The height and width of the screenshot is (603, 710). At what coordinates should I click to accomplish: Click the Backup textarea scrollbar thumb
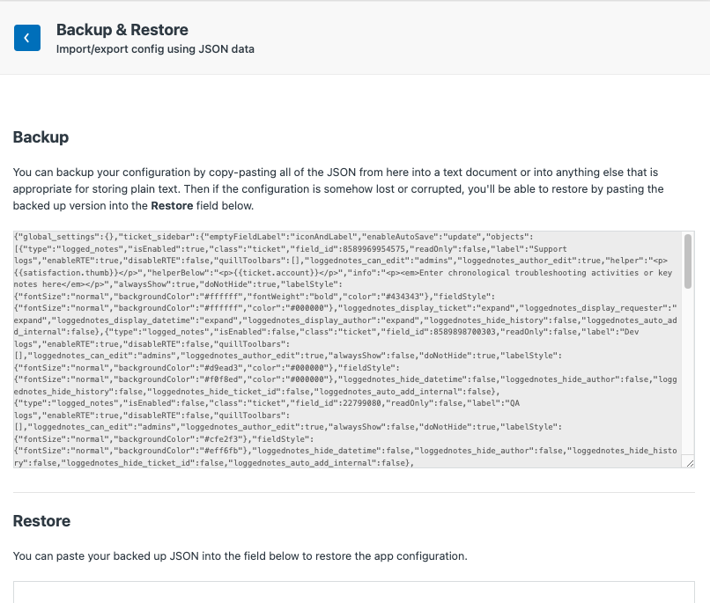[688, 261]
